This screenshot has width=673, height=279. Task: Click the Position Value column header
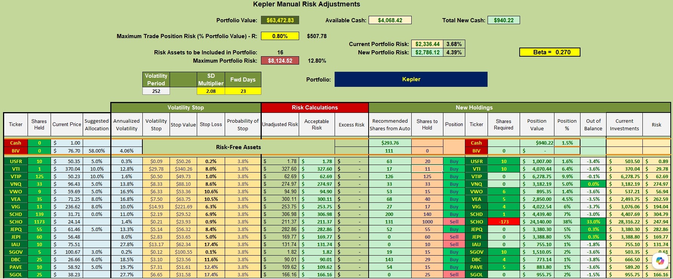(x=537, y=125)
